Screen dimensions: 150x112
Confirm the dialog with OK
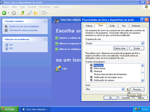pyautogui.click(x=111, y=98)
